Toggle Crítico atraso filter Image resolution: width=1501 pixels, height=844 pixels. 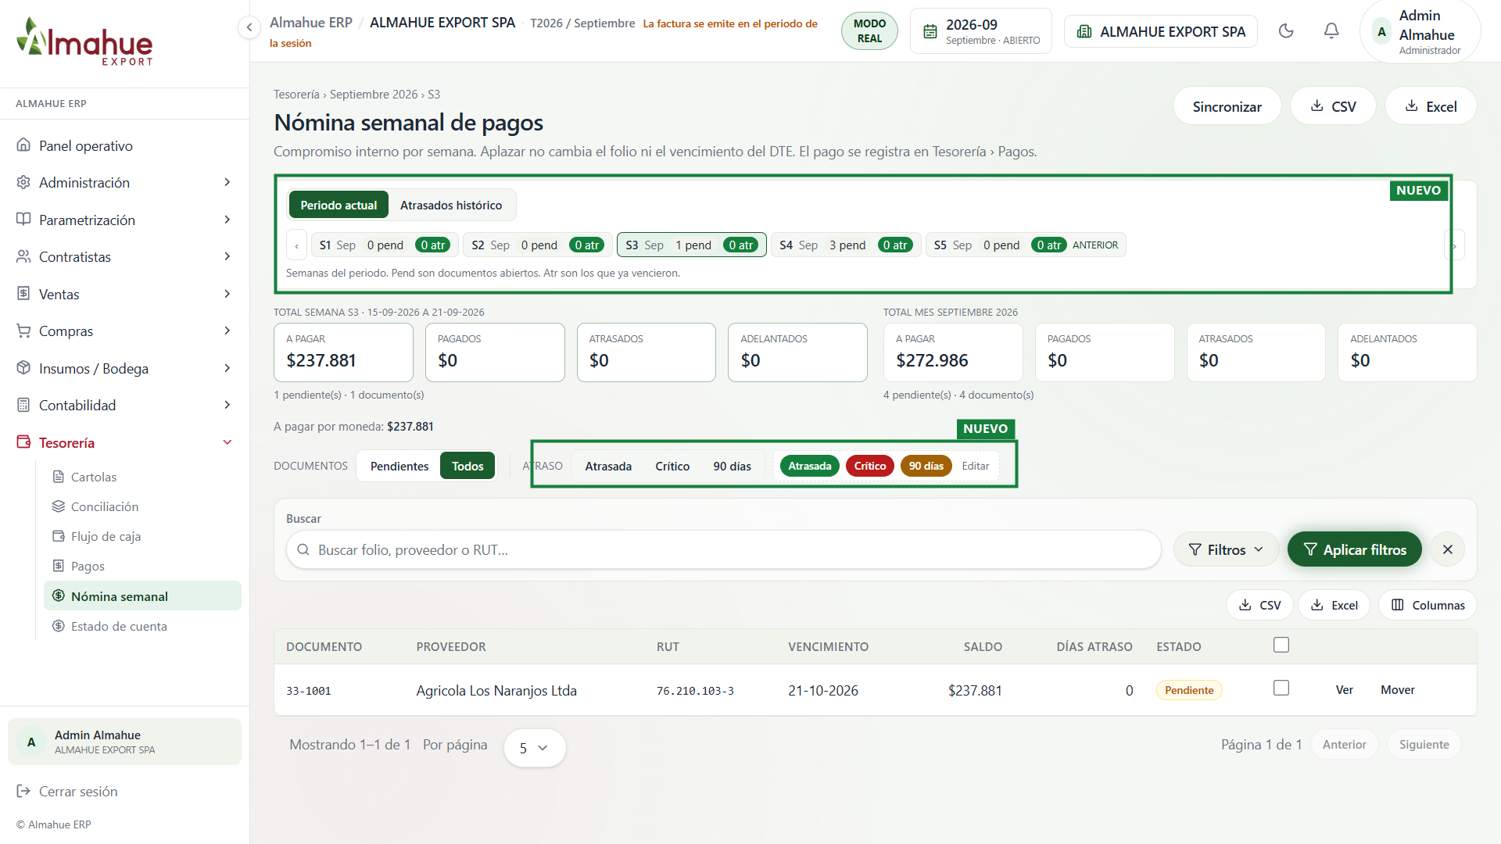pyautogui.click(x=672, y=466)
